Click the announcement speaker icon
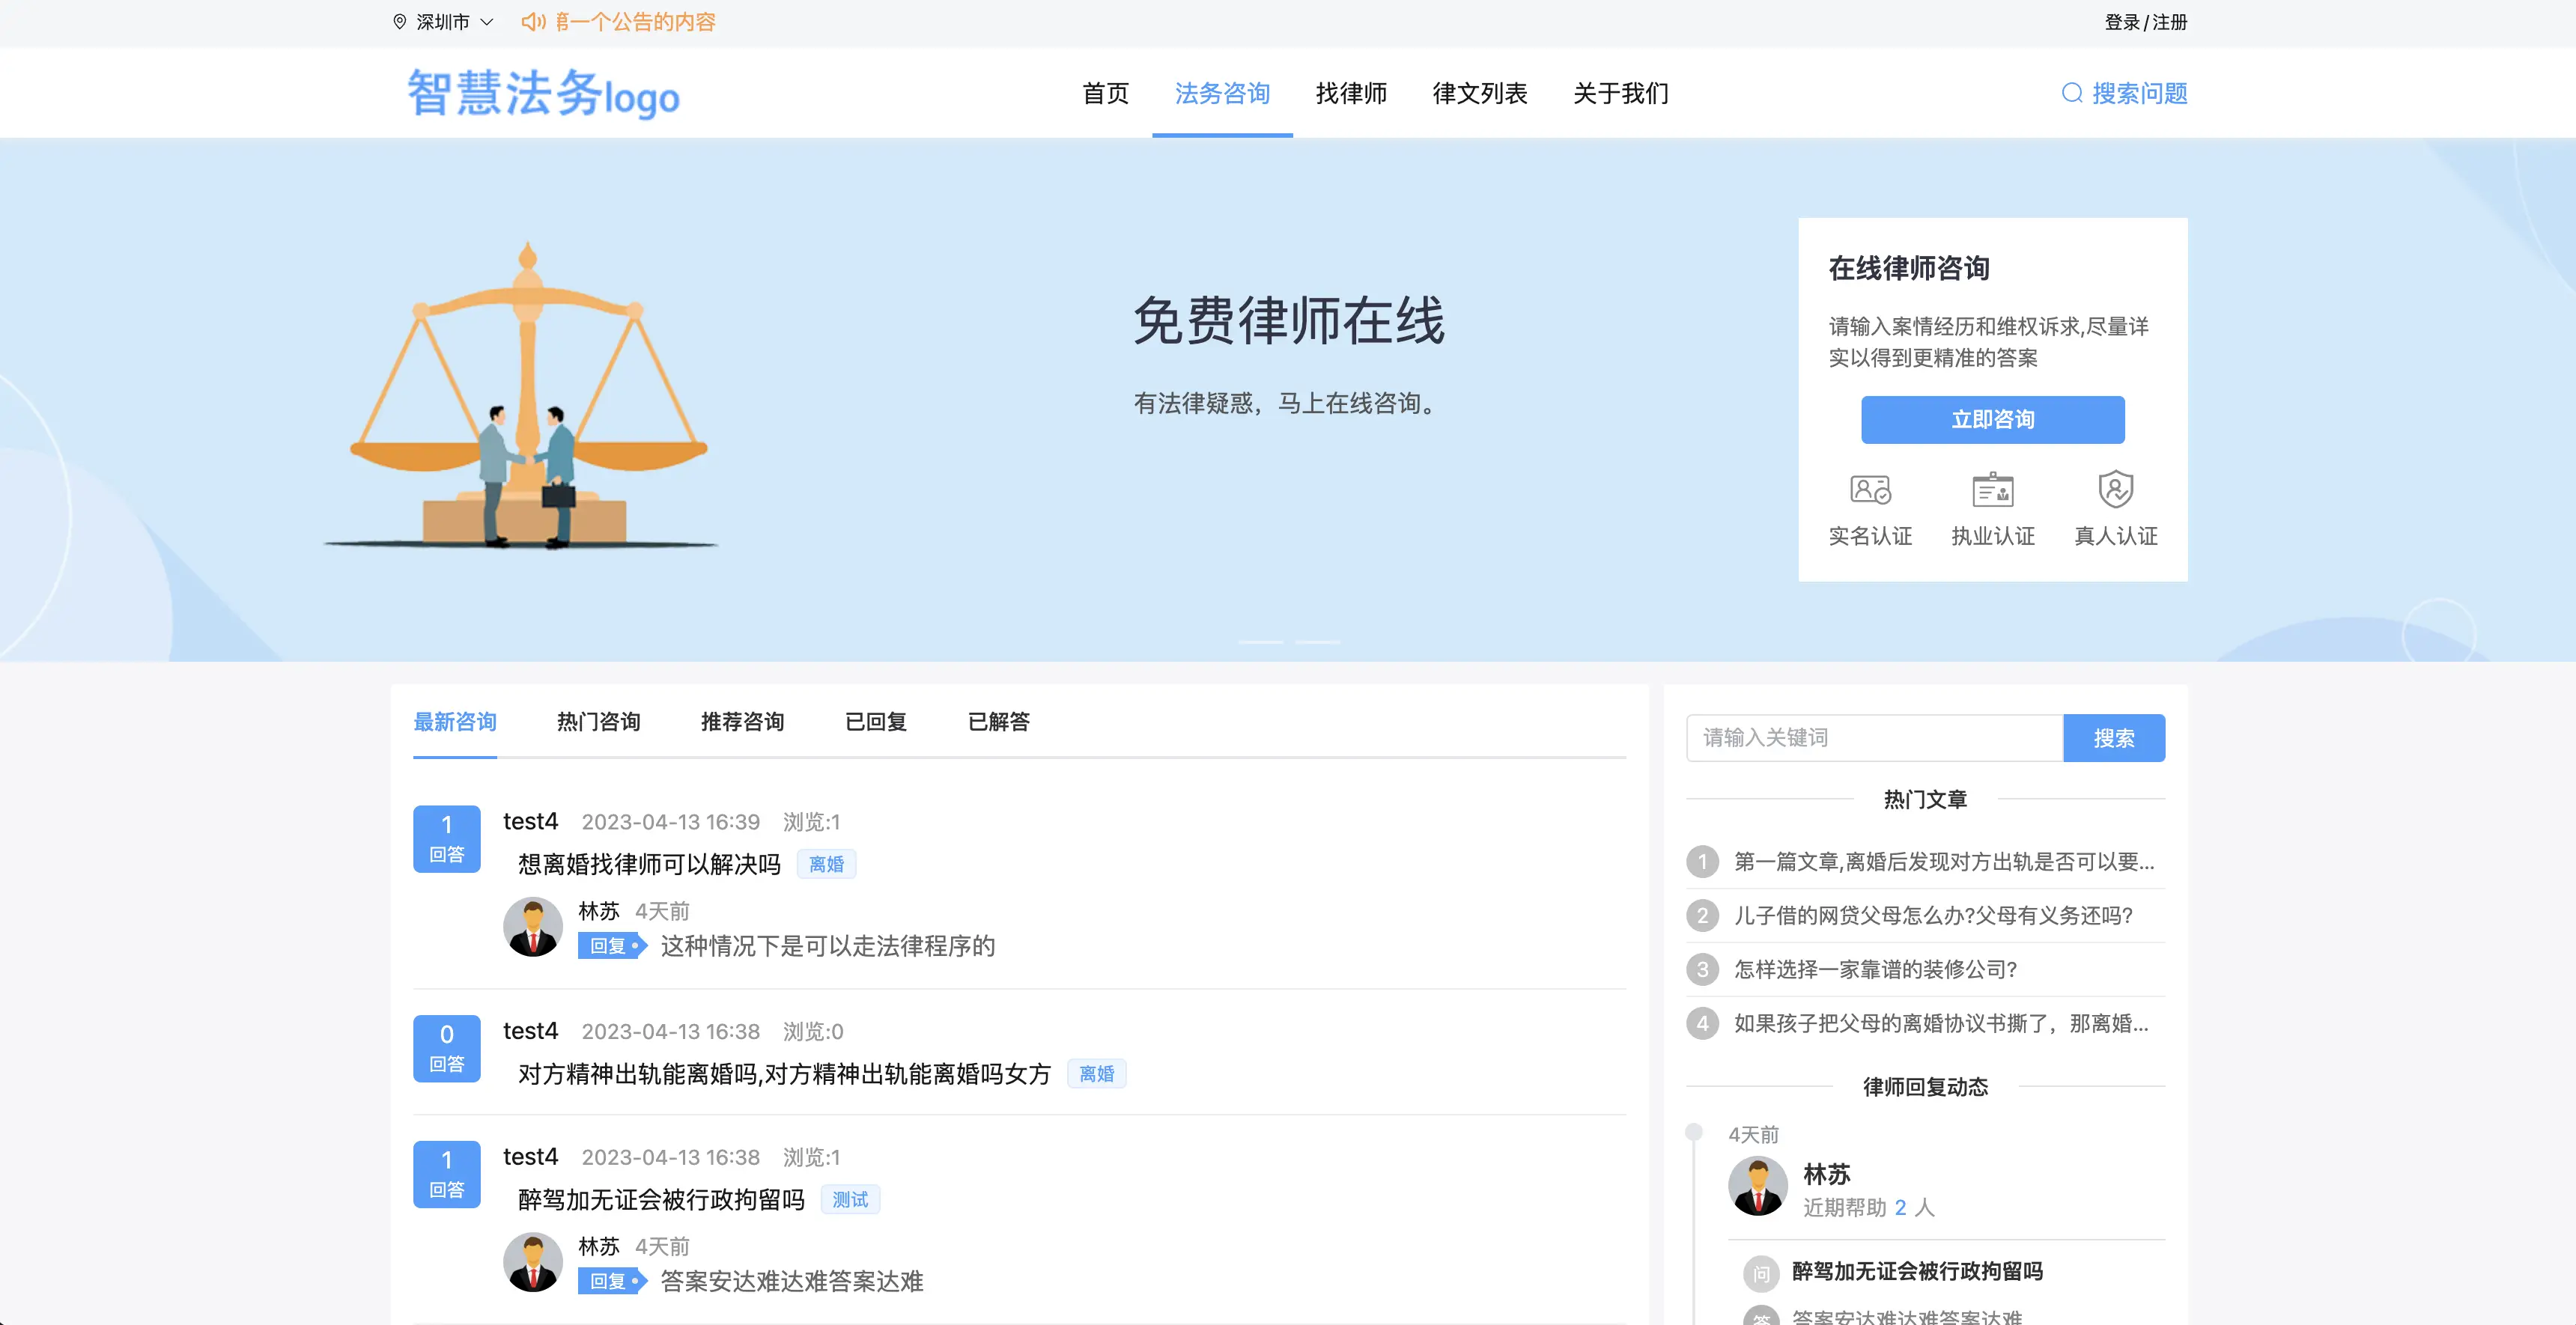The width and height of the screenshot is (2576, 1325). coord(533,22)
